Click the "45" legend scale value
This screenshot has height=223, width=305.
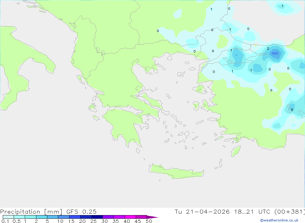tap(138, 221)
